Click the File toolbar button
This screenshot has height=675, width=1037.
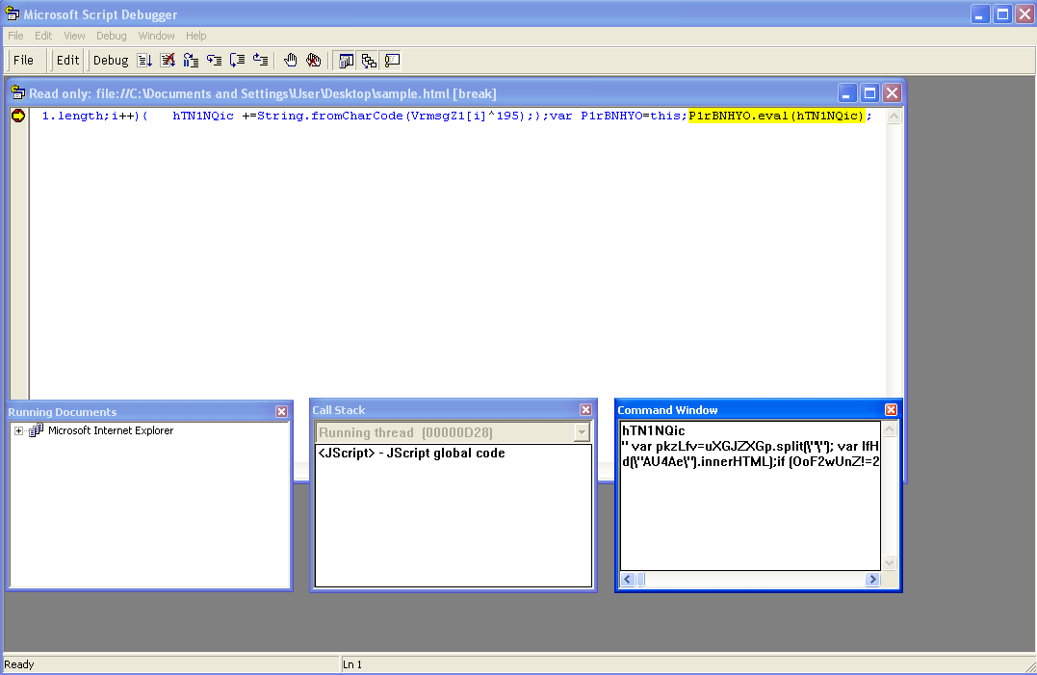(x=24, y=60)
